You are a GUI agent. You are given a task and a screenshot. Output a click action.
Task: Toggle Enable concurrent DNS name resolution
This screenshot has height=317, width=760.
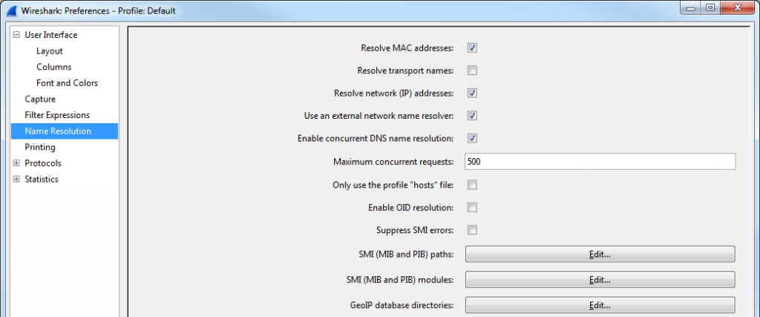point(472,138)
